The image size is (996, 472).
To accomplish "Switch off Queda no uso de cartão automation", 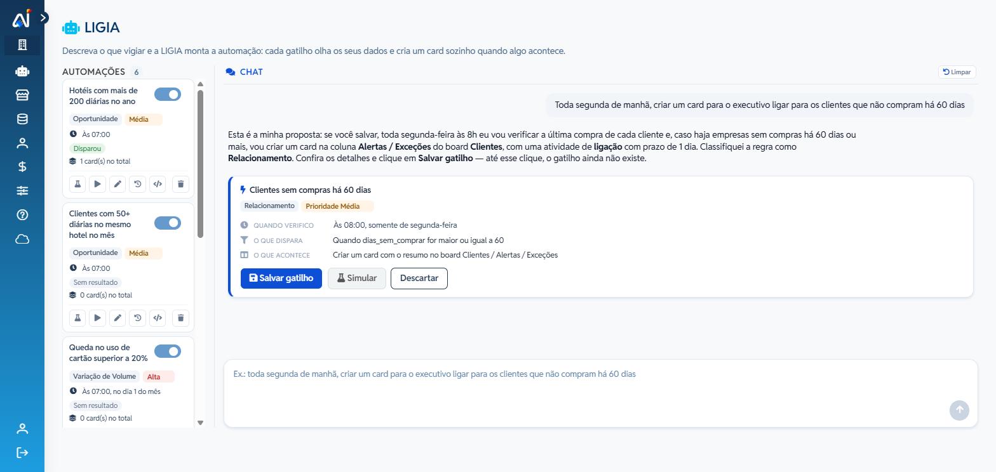I will coord(168,351).
